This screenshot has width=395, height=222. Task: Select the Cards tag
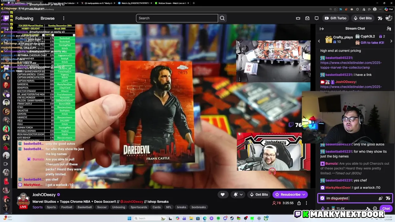pos(156,207)
